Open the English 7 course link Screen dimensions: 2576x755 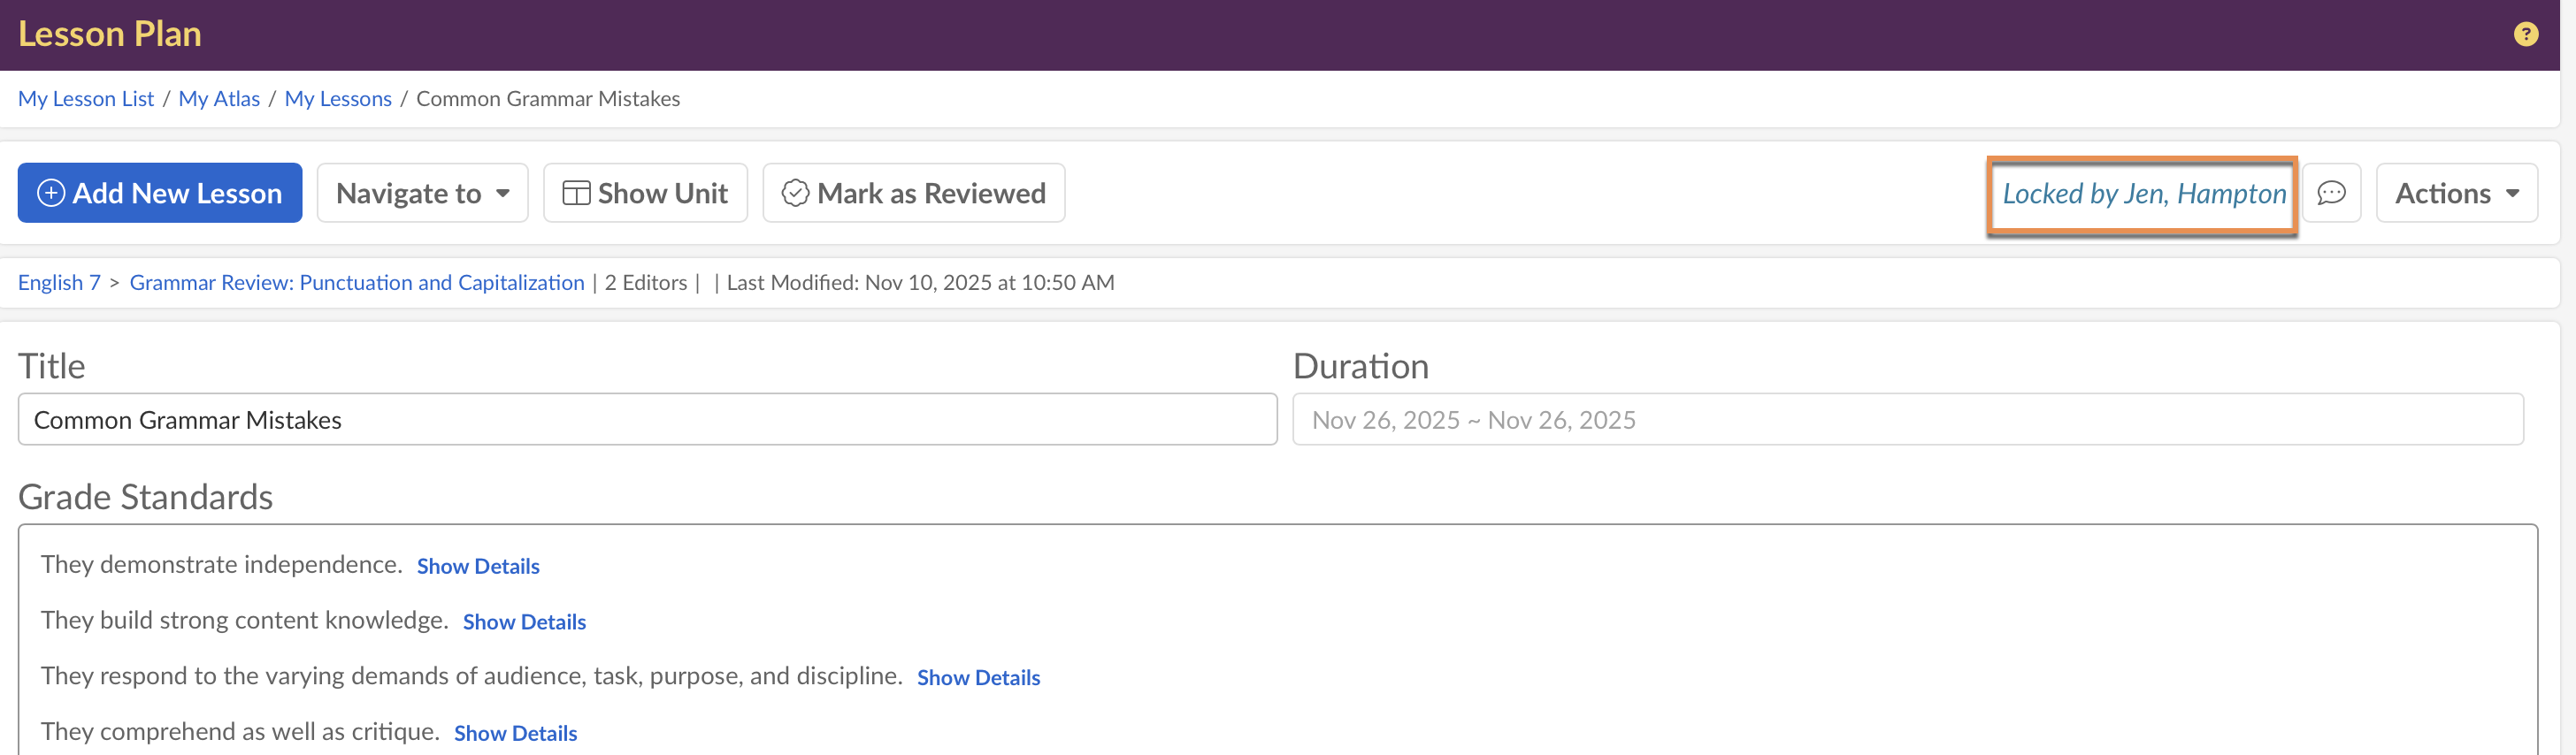point(59,283)
